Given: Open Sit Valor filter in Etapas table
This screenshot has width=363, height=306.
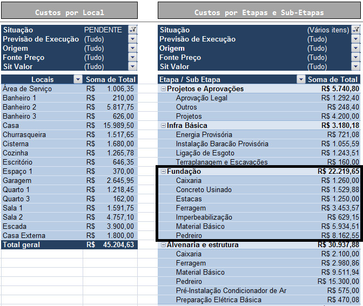Looking at the screenshot, I should point(356,66).
